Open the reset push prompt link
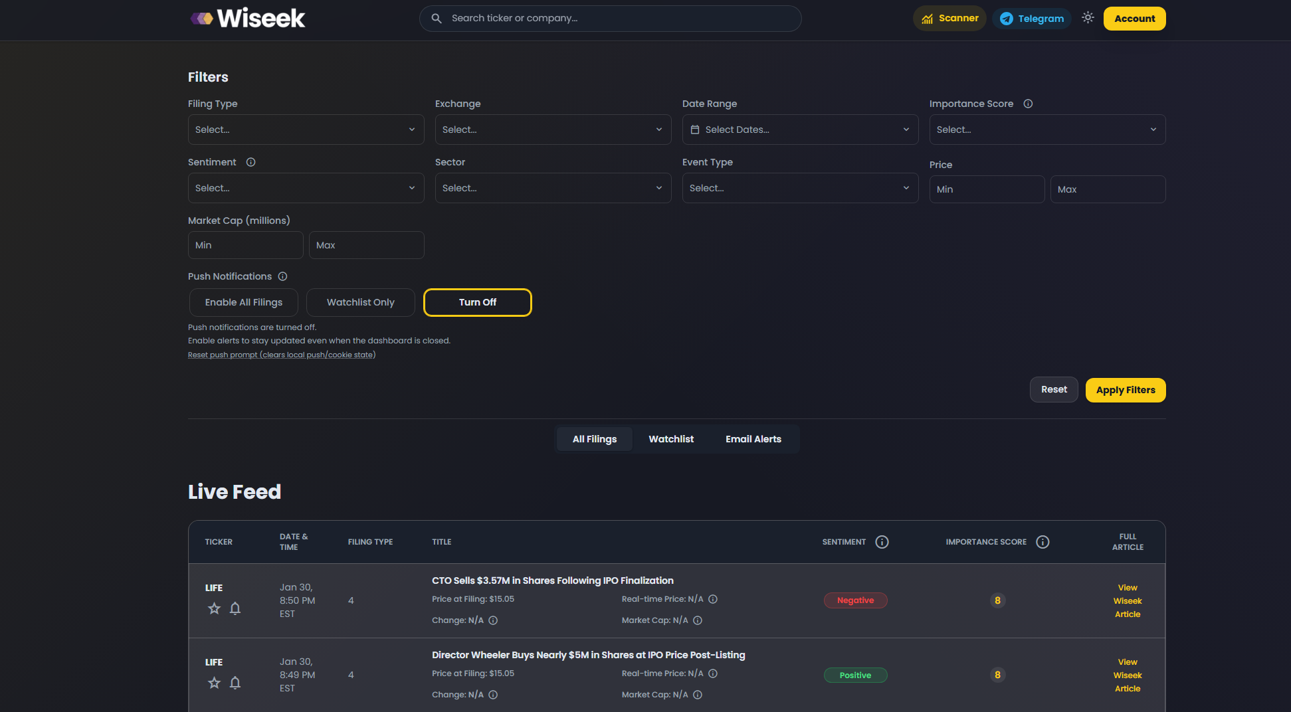Screen dimensions: 1291x712 click(x=282, y=355)
